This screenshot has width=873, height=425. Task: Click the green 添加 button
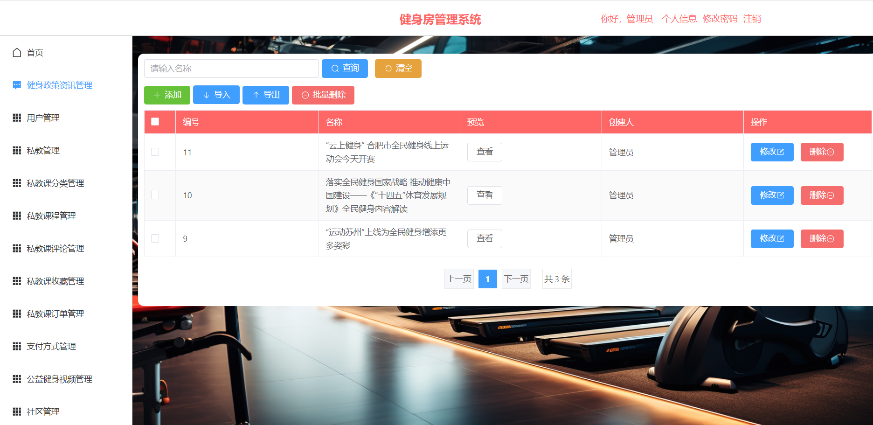coord(167,95)
